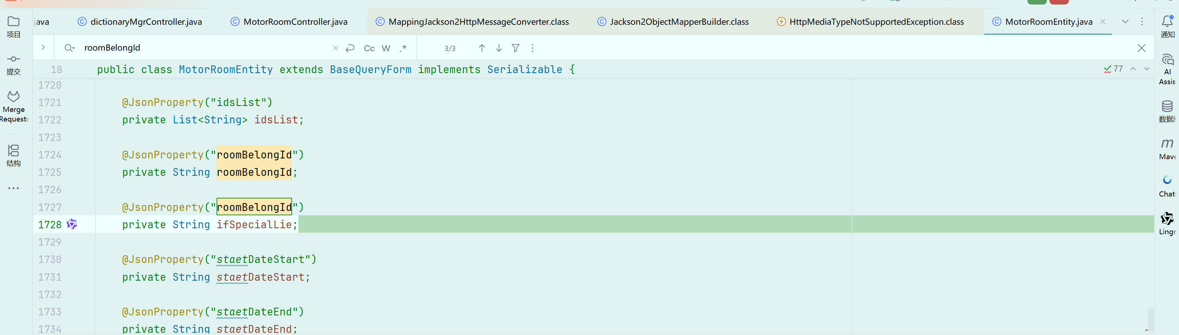The height and width of the screenshot is (335, 1179).
Task: Clear the search field text
Action: [x=335, y=48]
